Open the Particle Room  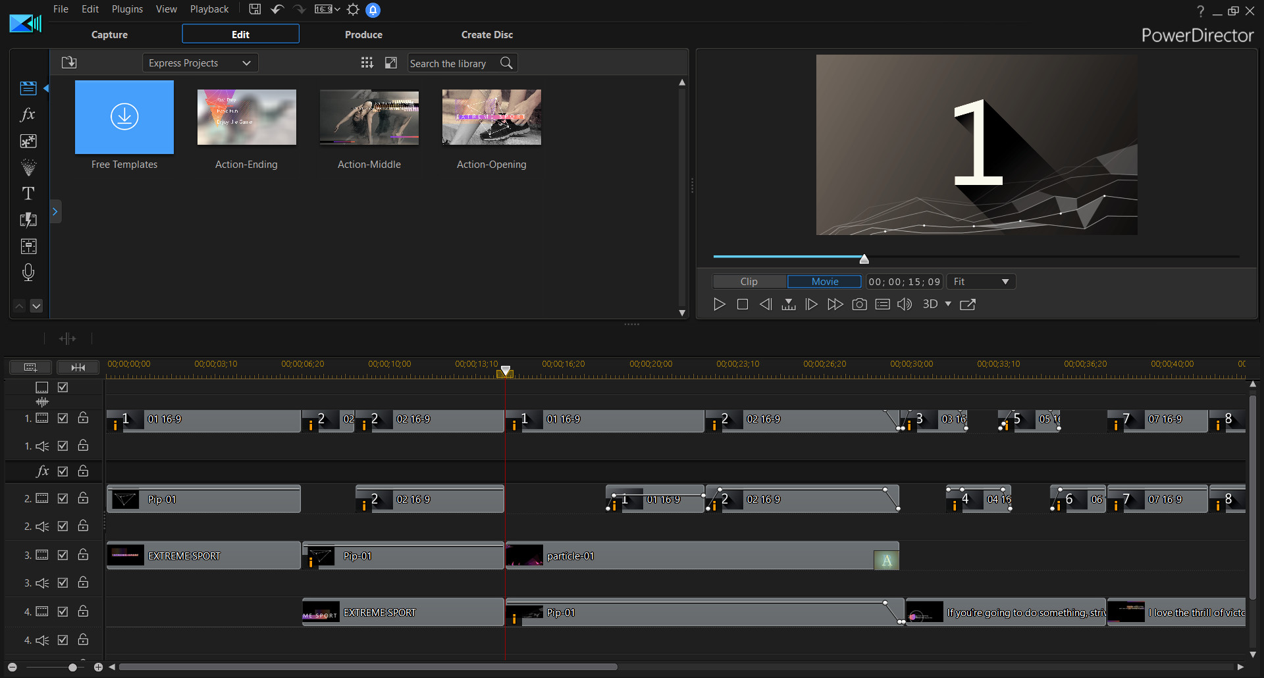coord(28,167)
